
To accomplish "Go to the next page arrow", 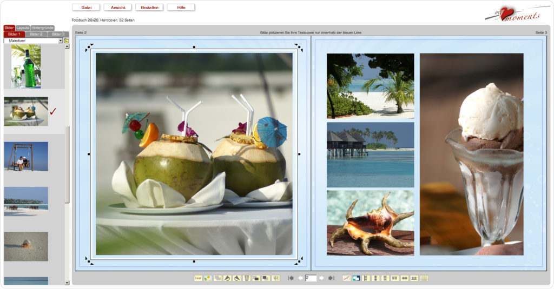I will pyautogui.click(x=321, y=278).
